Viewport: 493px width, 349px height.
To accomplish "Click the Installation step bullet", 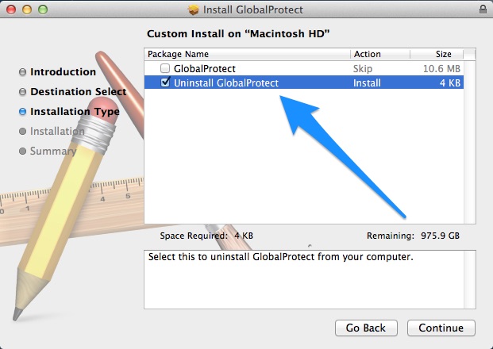I will pyautogui.click(x=22, y=131).
